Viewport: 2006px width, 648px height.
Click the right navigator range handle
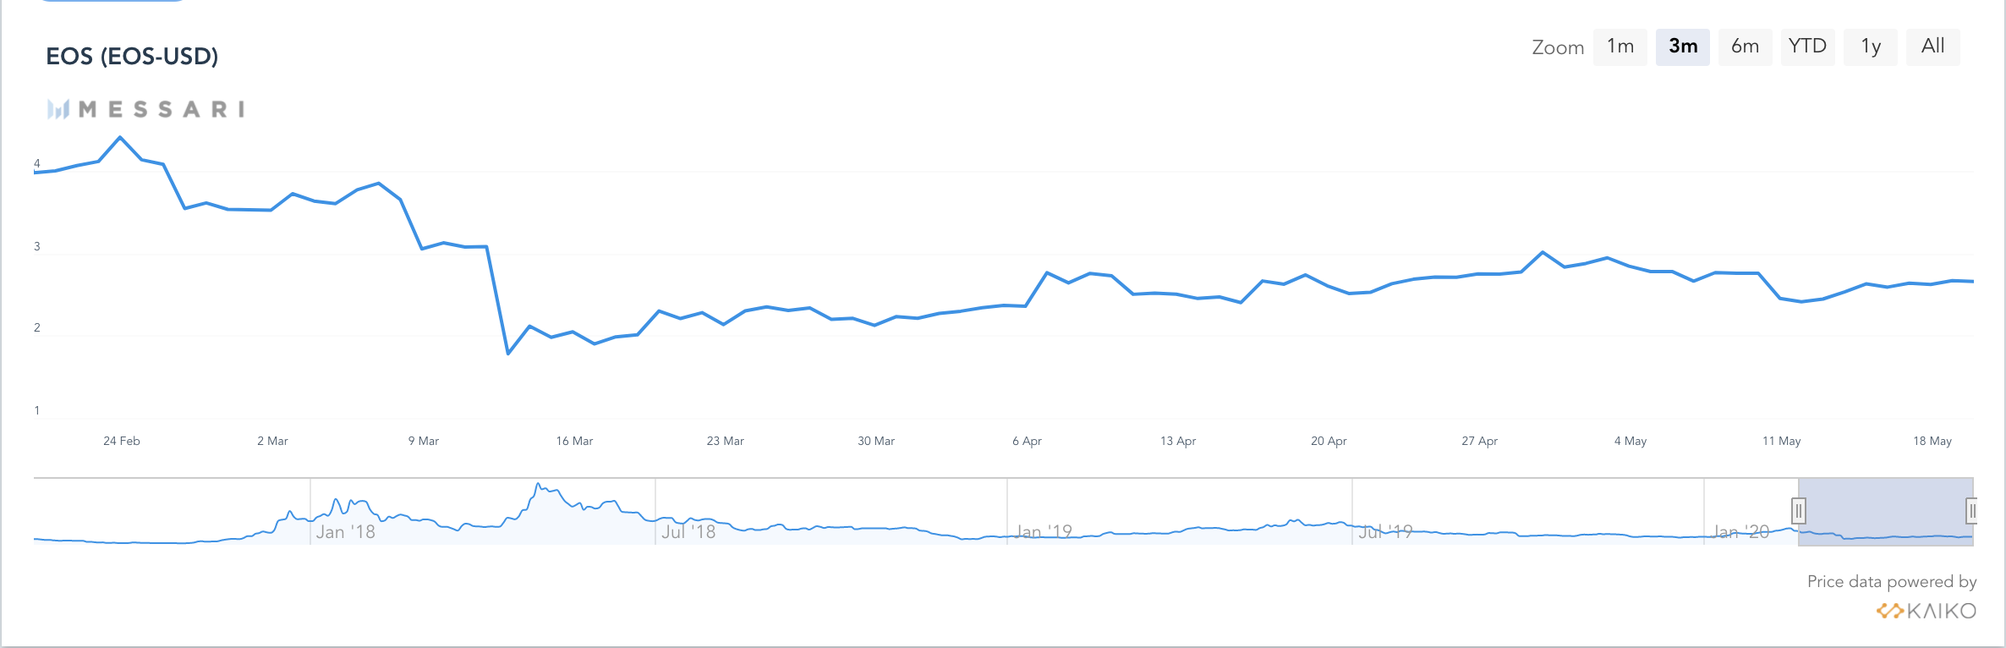[x=1971, y=511]
